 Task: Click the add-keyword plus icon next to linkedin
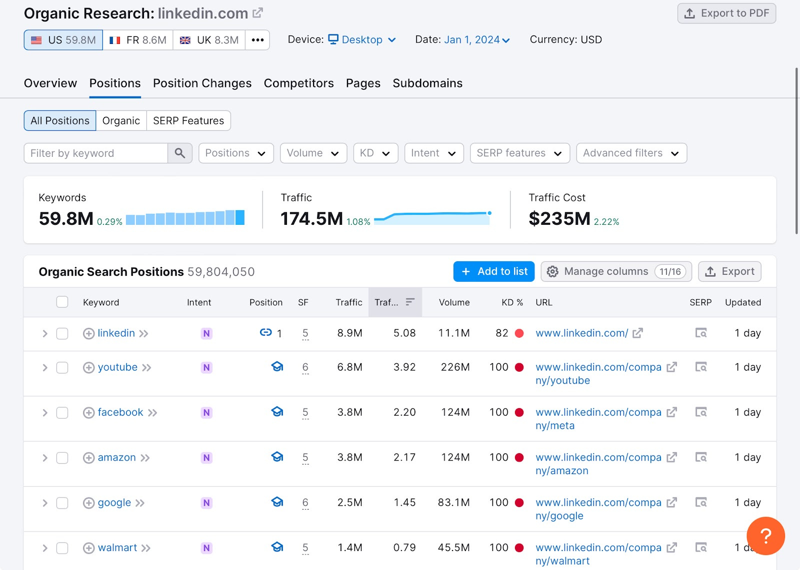point(88,334)
